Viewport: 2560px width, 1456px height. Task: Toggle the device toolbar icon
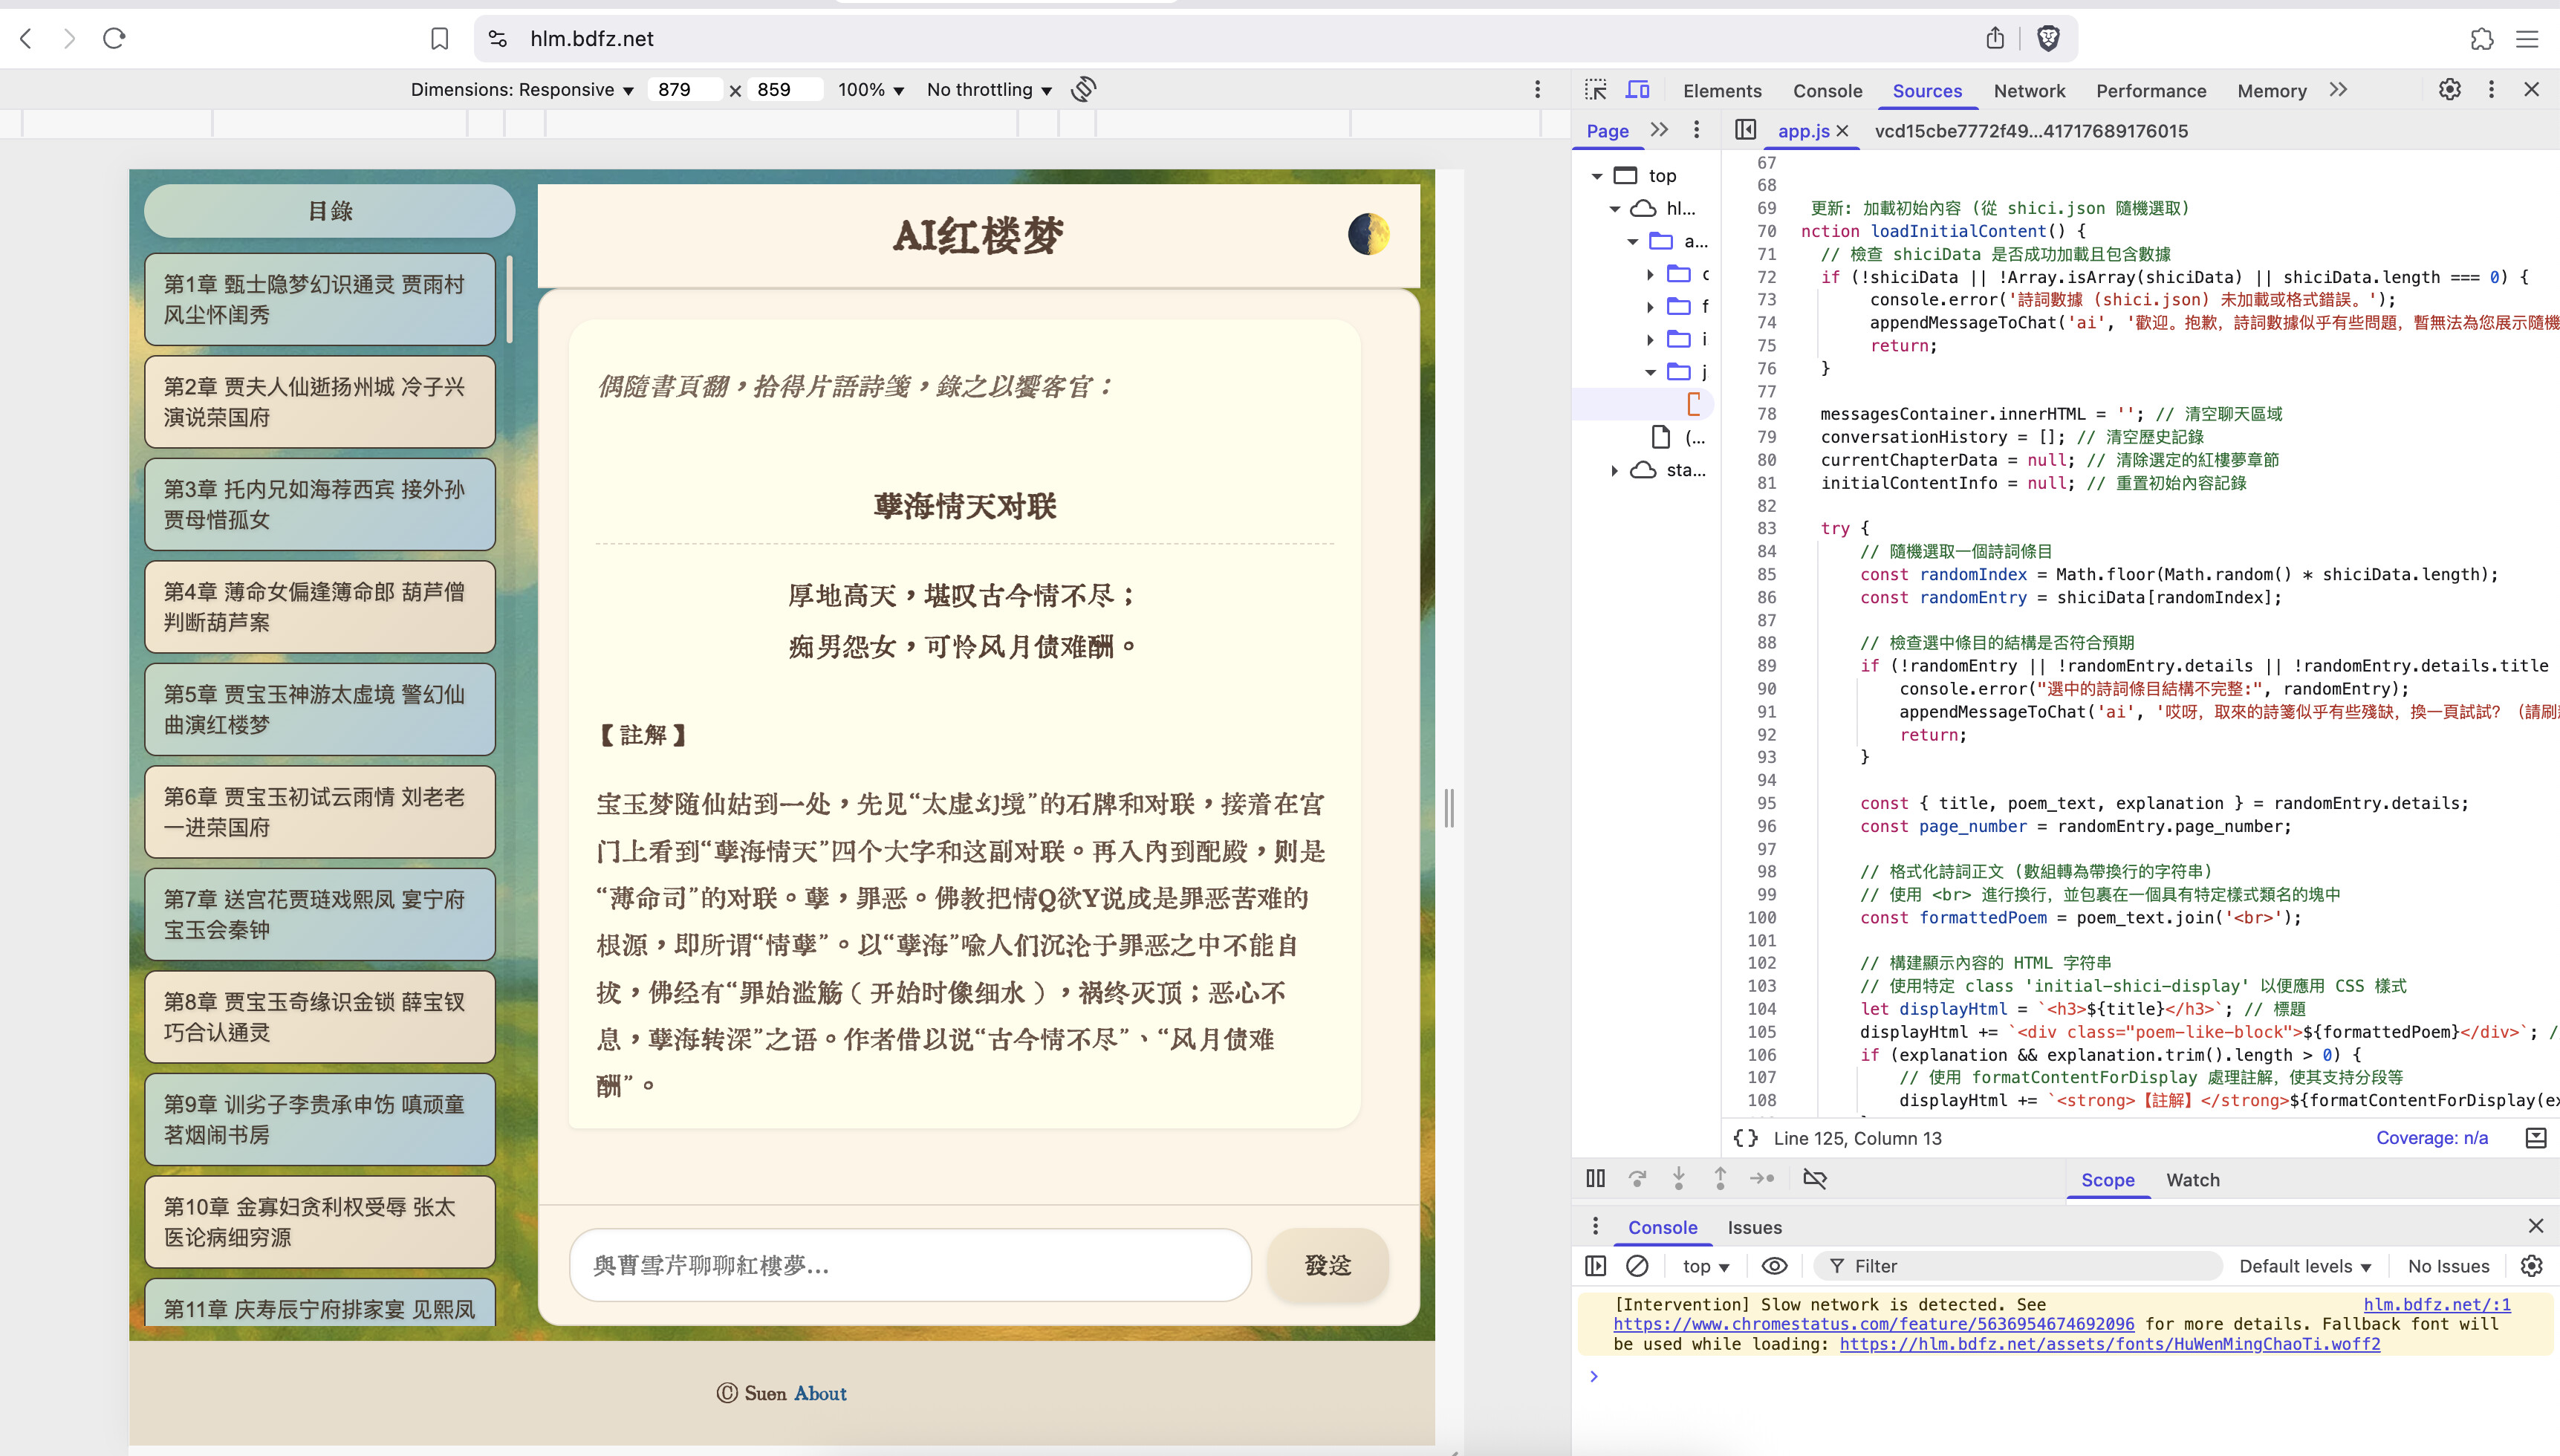pyautogui.click(x=1637, y=90)
